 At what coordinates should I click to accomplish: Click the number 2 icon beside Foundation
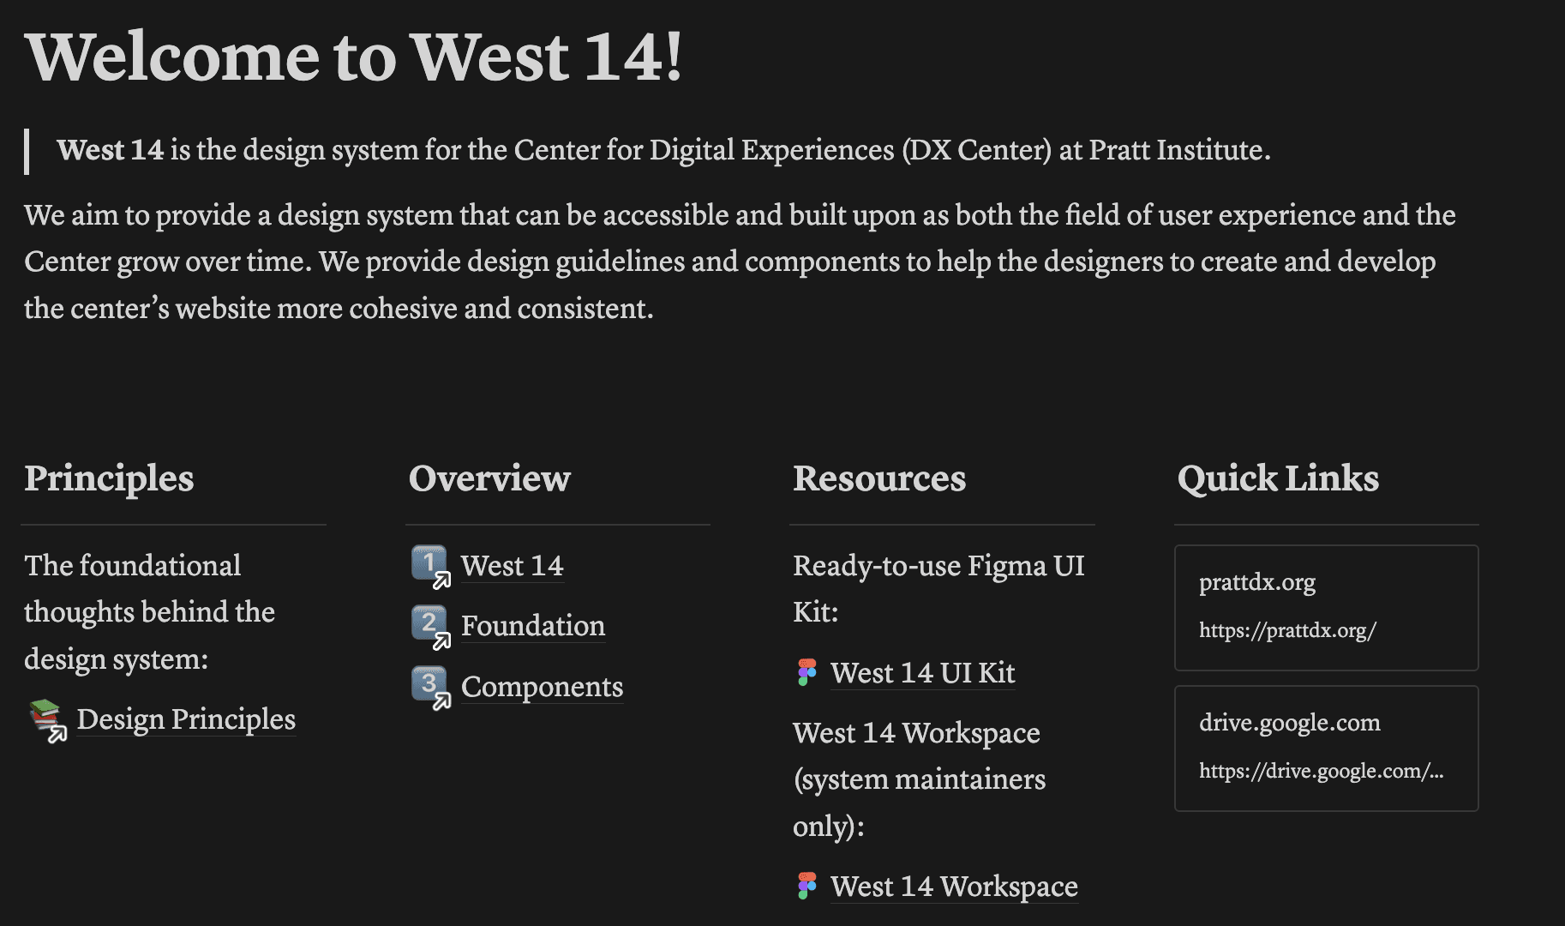pos(431,627)
